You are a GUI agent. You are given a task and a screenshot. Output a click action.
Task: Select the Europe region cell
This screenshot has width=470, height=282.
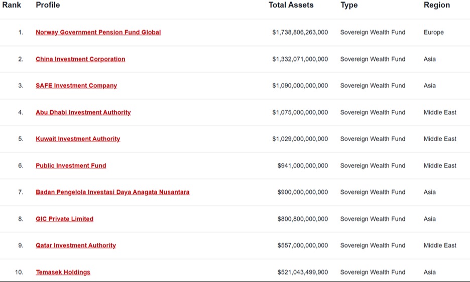pyautogui.click(x=433, y=32)
